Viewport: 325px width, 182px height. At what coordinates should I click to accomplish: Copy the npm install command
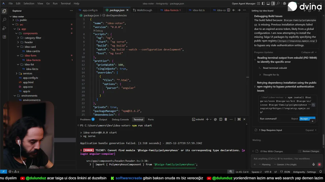[x=313, y=105]
